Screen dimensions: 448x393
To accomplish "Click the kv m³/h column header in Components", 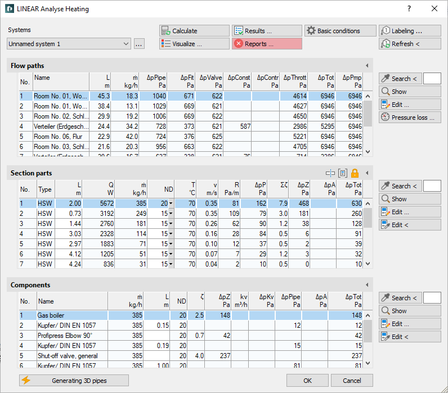I will 240,301.
